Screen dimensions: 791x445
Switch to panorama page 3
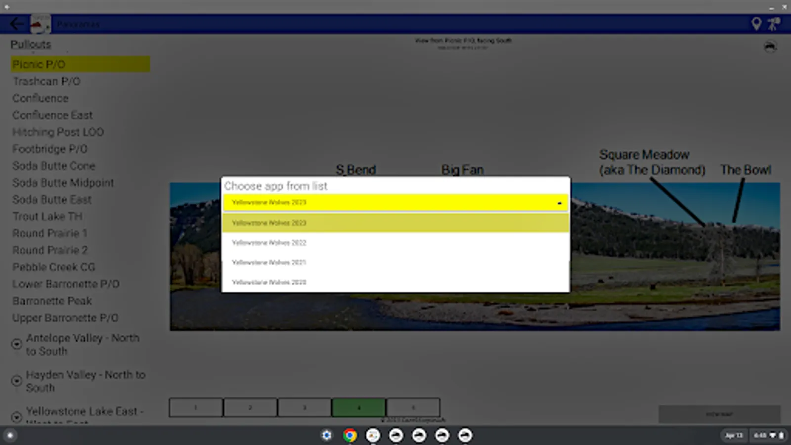point(305,407)
